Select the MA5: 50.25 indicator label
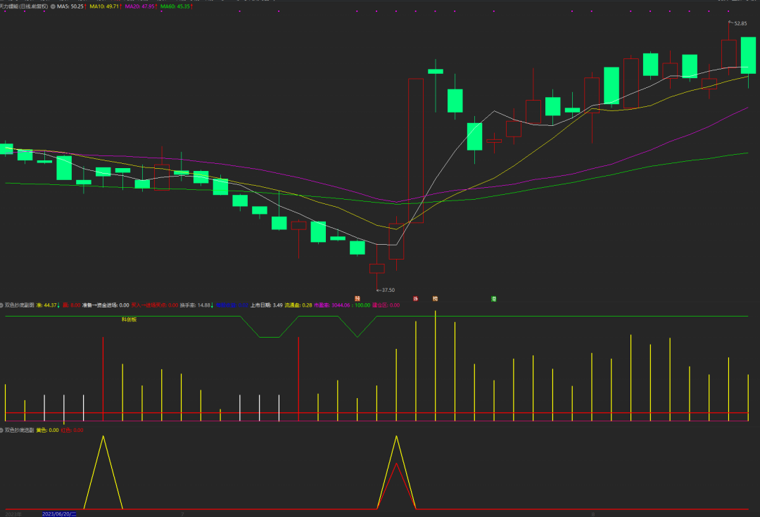This screenshot has width=760, height=517. [x=71, y=6]
